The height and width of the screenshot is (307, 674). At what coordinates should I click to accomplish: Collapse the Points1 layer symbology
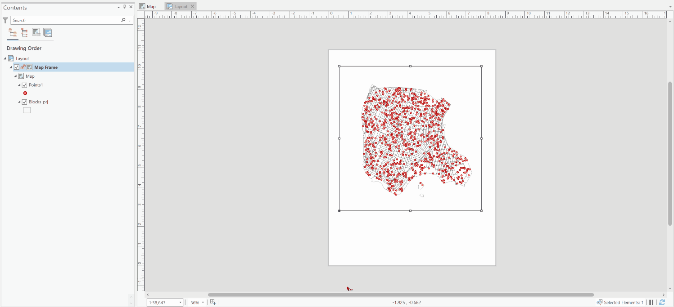(19, 85)
